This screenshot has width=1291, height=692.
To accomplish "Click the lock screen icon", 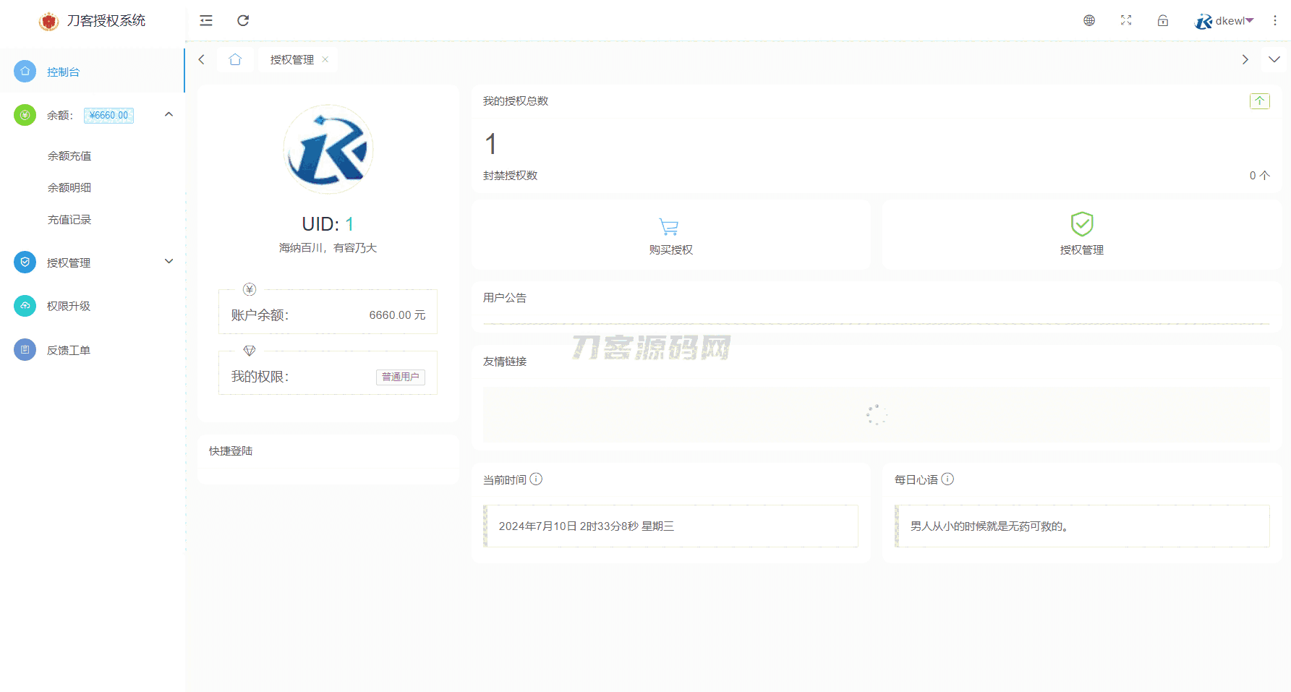I will (1162, 21).
